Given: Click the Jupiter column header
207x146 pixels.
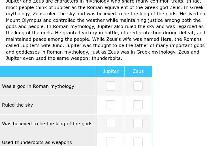Looking at the screenshot, I should tap(111, 71).
